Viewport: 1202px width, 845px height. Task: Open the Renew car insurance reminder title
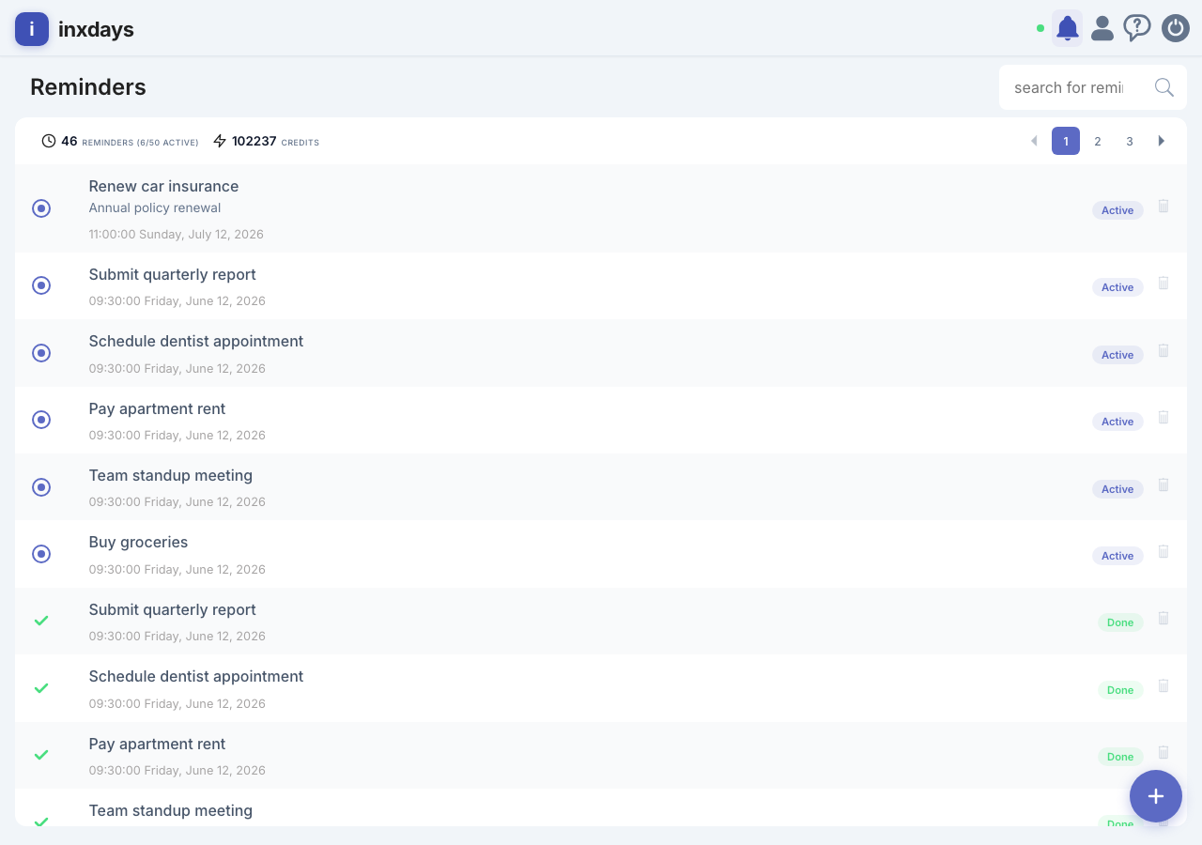(x=163, y=186)
